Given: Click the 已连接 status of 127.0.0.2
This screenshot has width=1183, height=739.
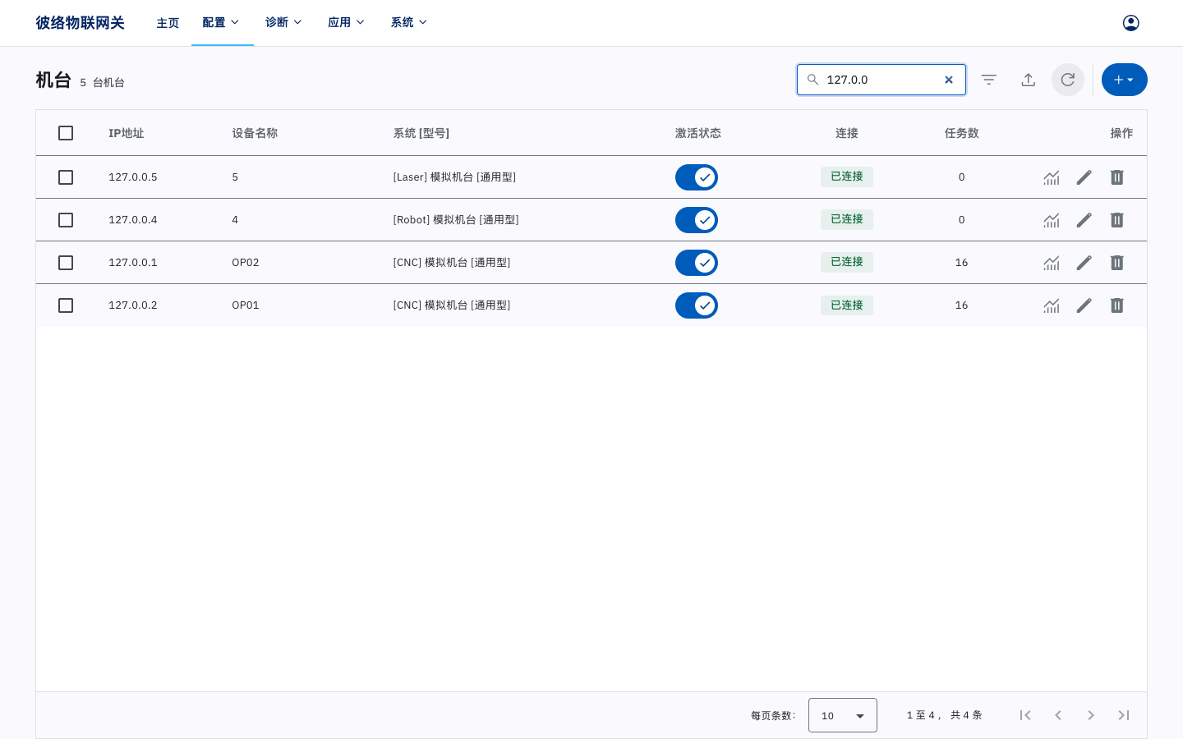Looking at the screenshot, I should point(847,305).
